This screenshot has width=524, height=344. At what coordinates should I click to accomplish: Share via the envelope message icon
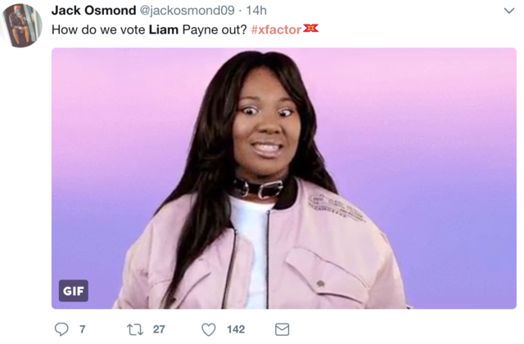pos(282,329)
